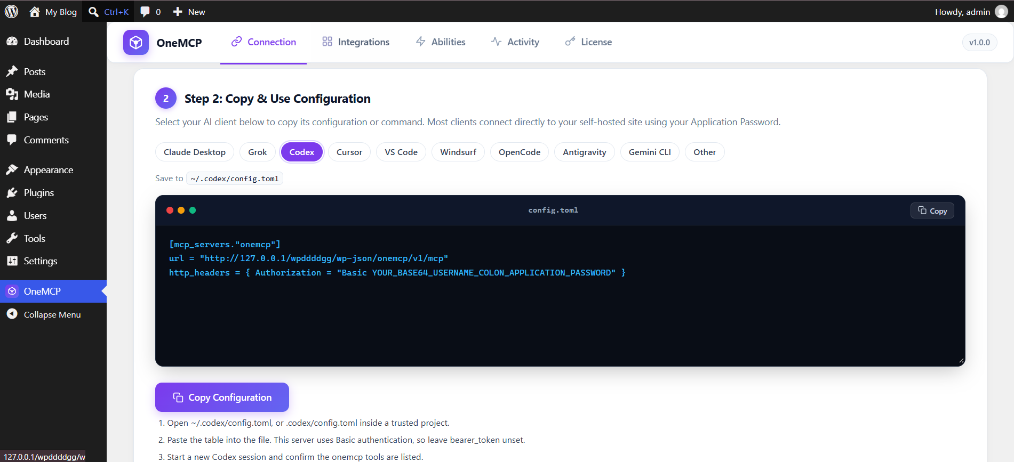The height and width of the screenshot is (462, 1014).
Task: Open the Comments menu in sidebar
Action: click(x=53, y=140)
